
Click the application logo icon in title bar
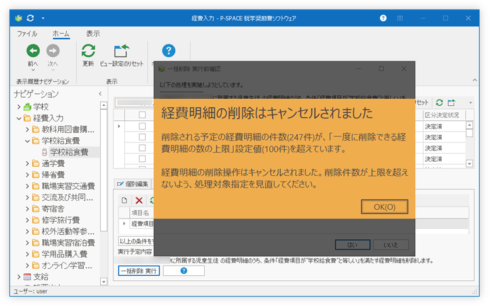pyautogui.click(x=19, y=18)
